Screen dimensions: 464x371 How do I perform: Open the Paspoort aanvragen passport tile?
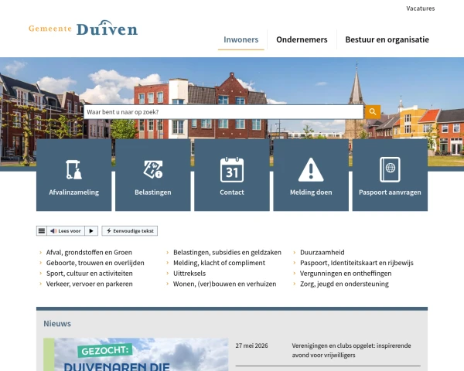[390, 175]
